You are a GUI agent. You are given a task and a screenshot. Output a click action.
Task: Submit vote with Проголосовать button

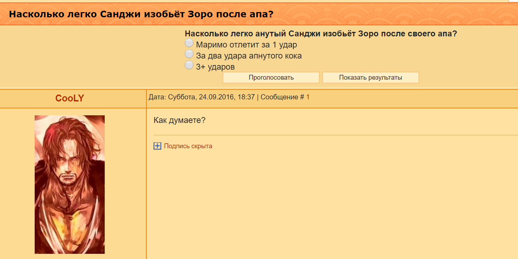271,78
